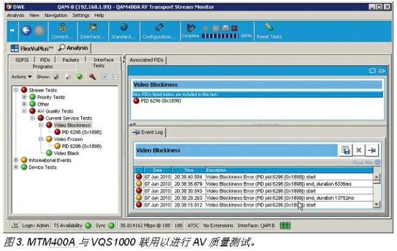Expand the Priority Tests node
Screen dimensions: 397x251
24,97
